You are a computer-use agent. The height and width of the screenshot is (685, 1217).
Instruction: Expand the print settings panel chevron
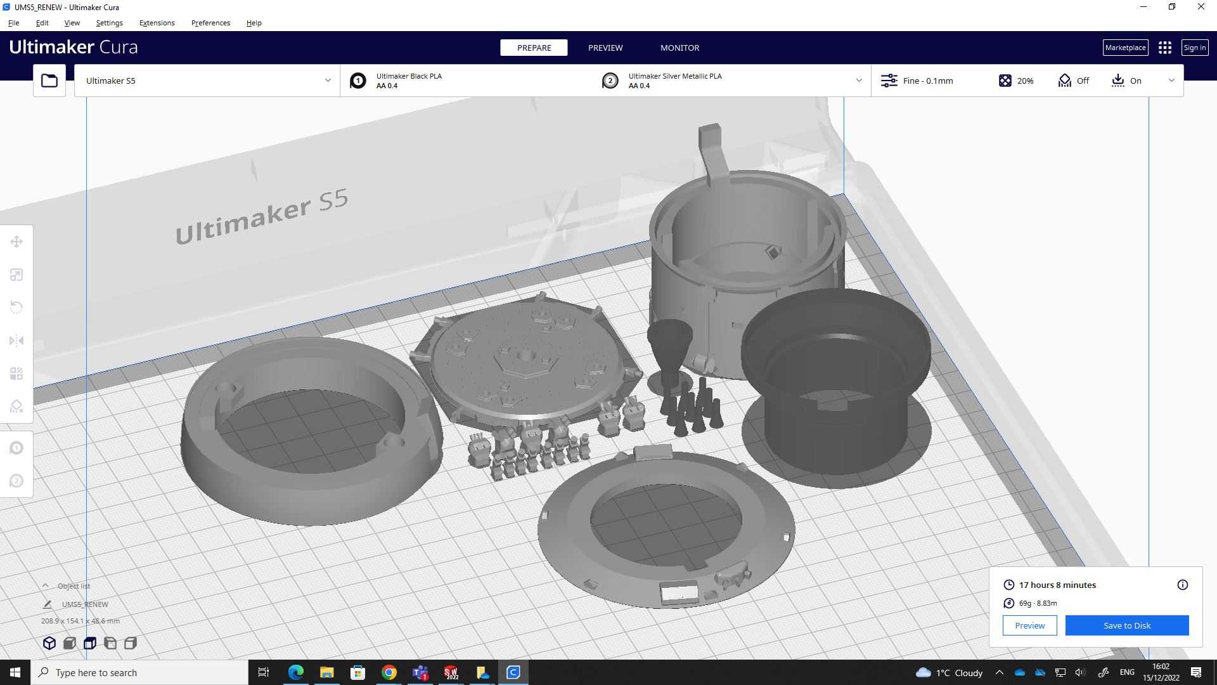click(x=1171, y=81)
